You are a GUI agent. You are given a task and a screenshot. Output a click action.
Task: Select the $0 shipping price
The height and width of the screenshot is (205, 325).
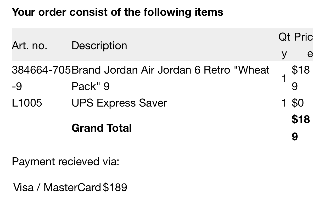298,103
